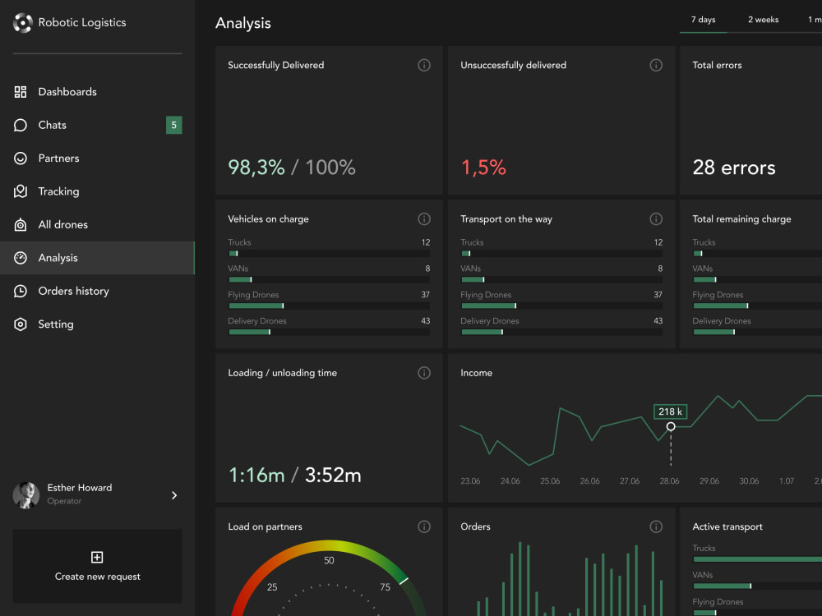Click 23.06 date on Income axis
Viewport: 822px width, 616px height.
470,480
